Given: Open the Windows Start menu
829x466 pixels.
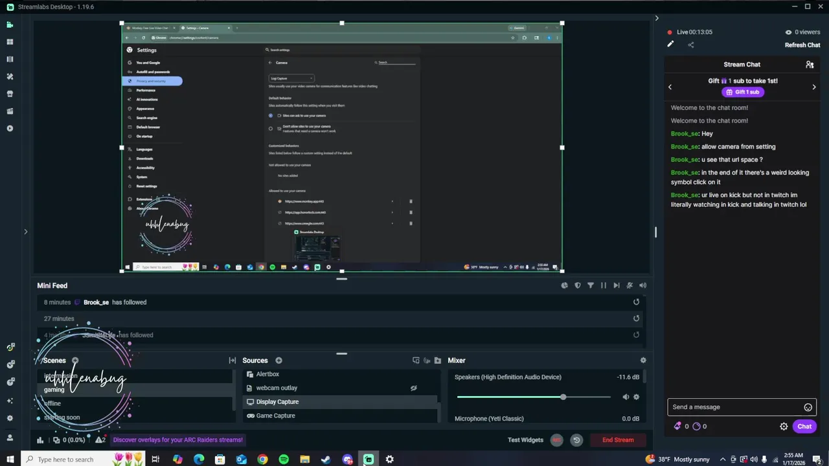Looking at the screenshot, I should [10, 460].
